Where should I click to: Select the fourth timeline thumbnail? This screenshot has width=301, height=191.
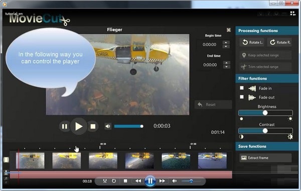tap(139, 161)
